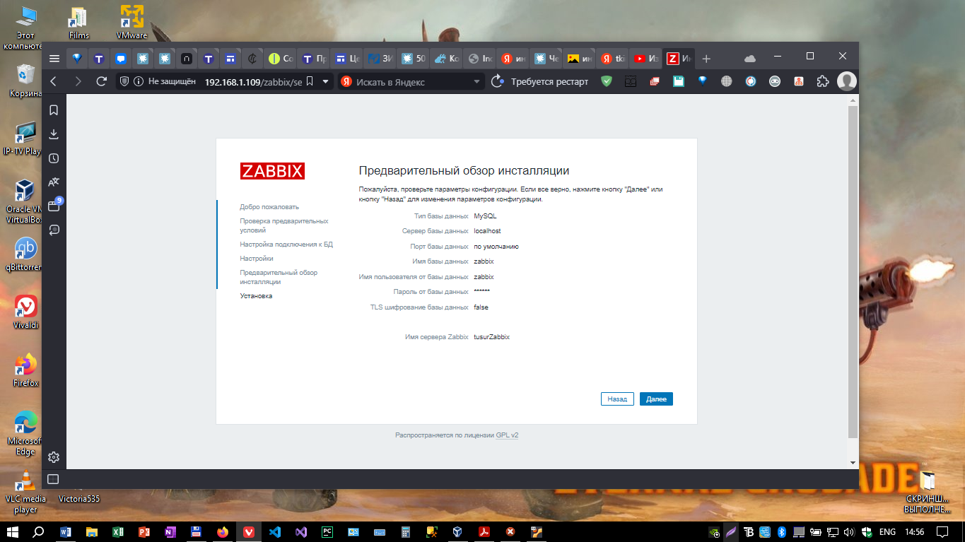This screenshot has width=965, height=542.
Task: Open the Vivaldi main menu hamburger icon
Action: 54,58
